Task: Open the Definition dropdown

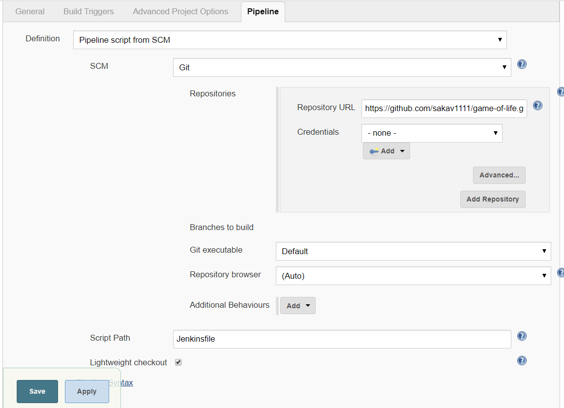Action: click(x=290, y=40)
